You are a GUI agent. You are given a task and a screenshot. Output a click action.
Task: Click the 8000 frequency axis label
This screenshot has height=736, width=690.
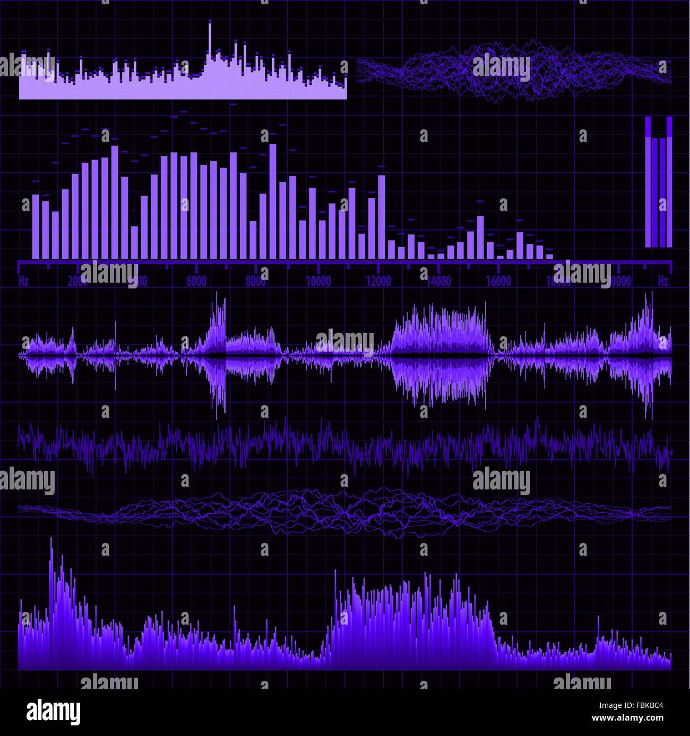(256, 281)
